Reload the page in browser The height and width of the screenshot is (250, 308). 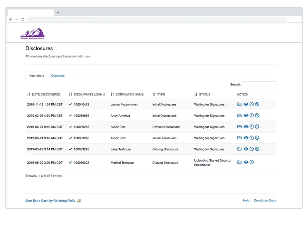[x=23, y=19]
